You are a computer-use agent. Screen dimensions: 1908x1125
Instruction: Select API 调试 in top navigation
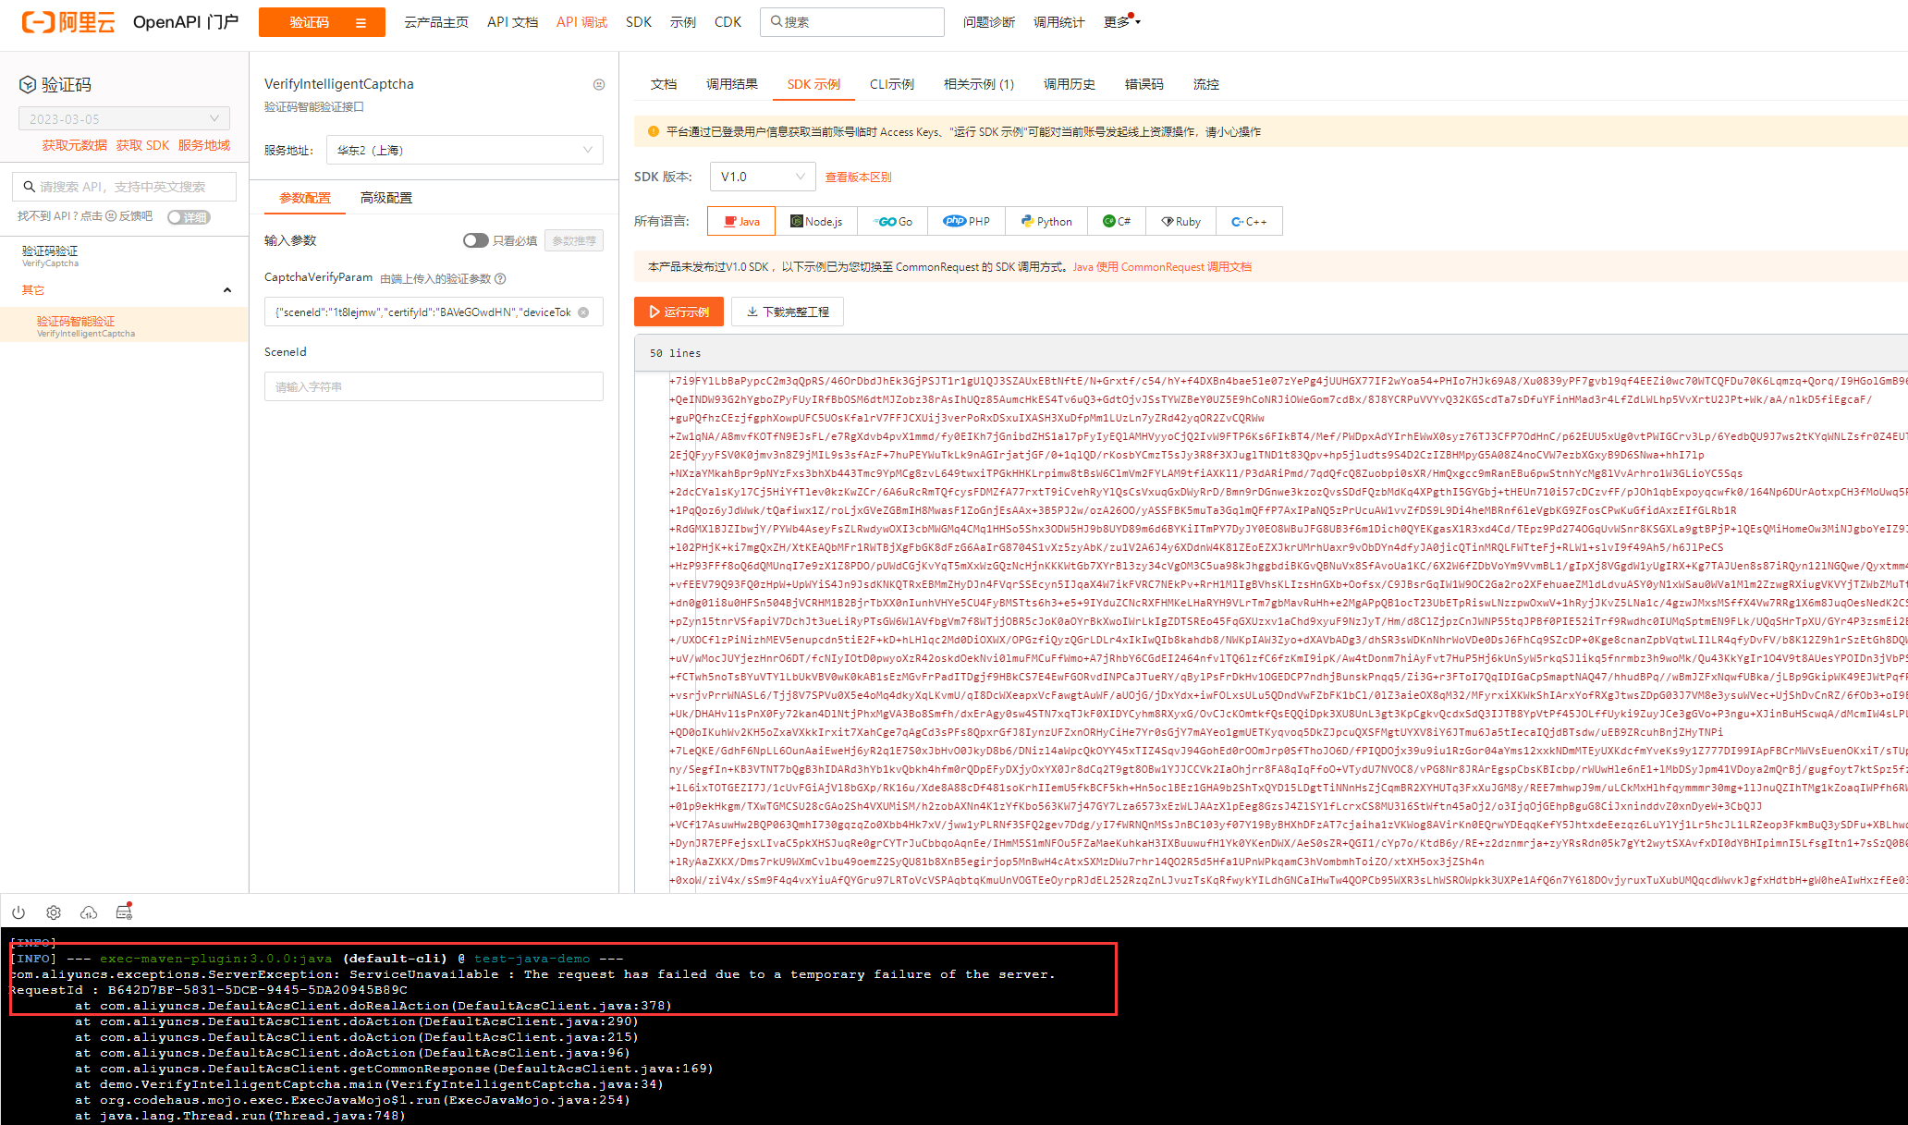click(581, 22)
